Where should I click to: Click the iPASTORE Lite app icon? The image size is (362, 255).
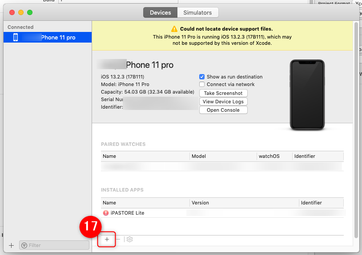pyautogui.click(x=106, y=213)
